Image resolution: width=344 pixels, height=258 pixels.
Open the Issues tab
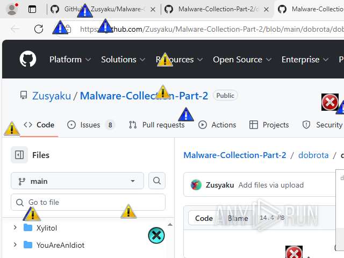coord(91,125)
